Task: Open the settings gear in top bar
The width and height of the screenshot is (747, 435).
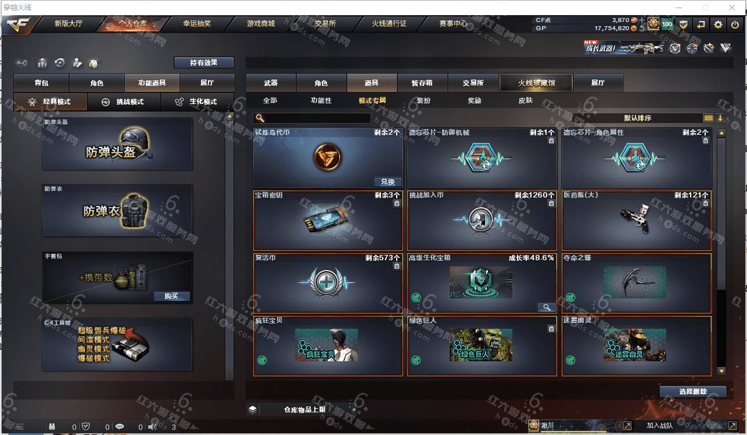Action: [x=719, y=24]
